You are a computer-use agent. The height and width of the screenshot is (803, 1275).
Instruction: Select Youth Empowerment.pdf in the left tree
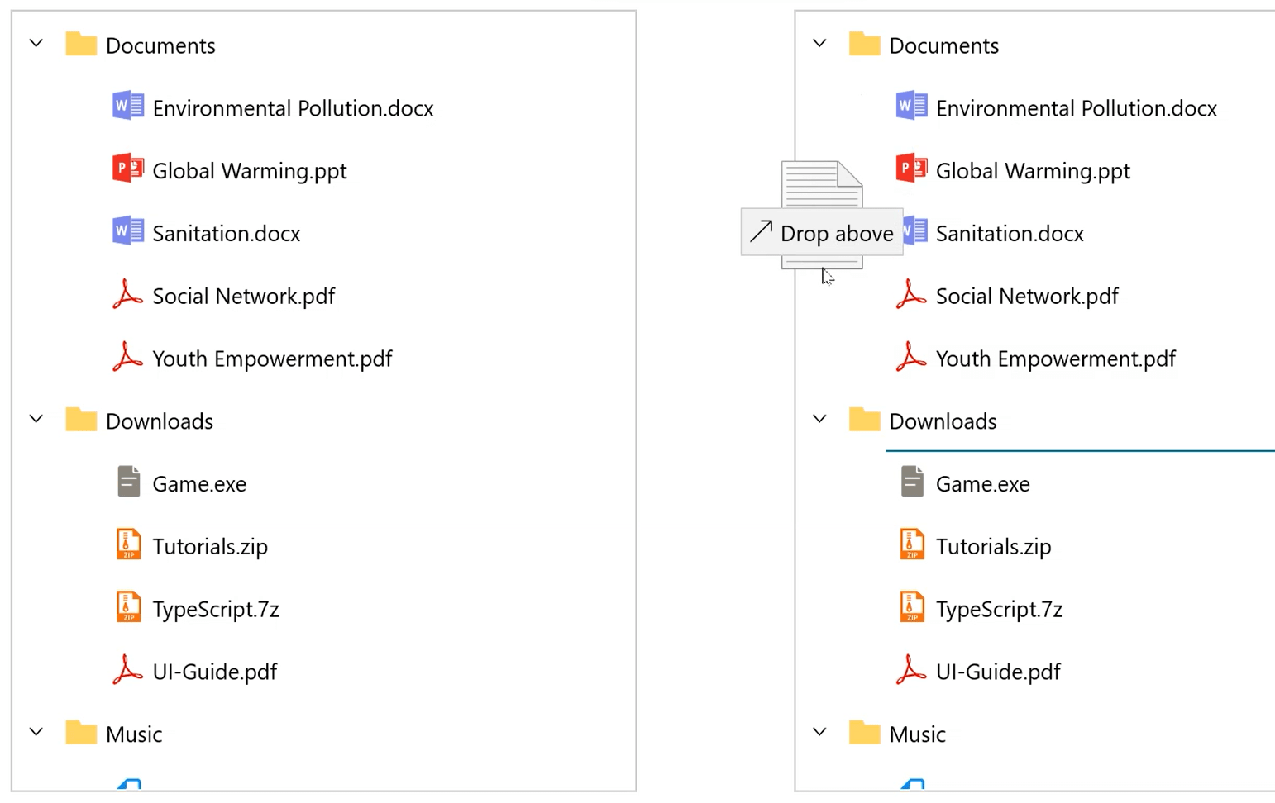272,359
